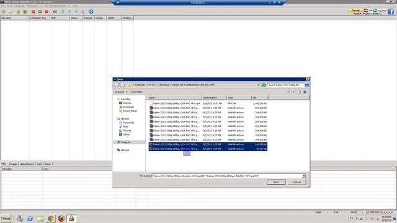
Task: Open the Facebook icon in the top right
Action: (390, 11)
